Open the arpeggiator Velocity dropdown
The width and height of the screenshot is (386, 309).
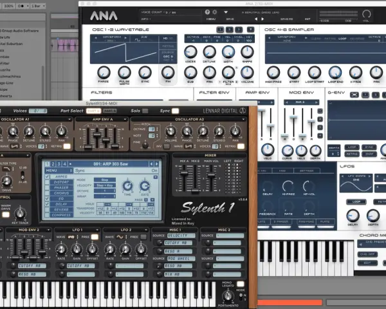105,185
